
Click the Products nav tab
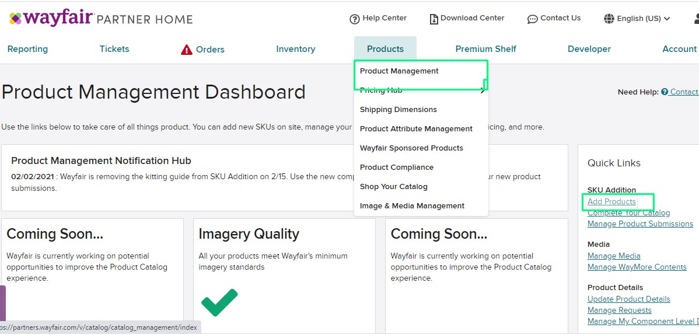(x=385, y=49)
